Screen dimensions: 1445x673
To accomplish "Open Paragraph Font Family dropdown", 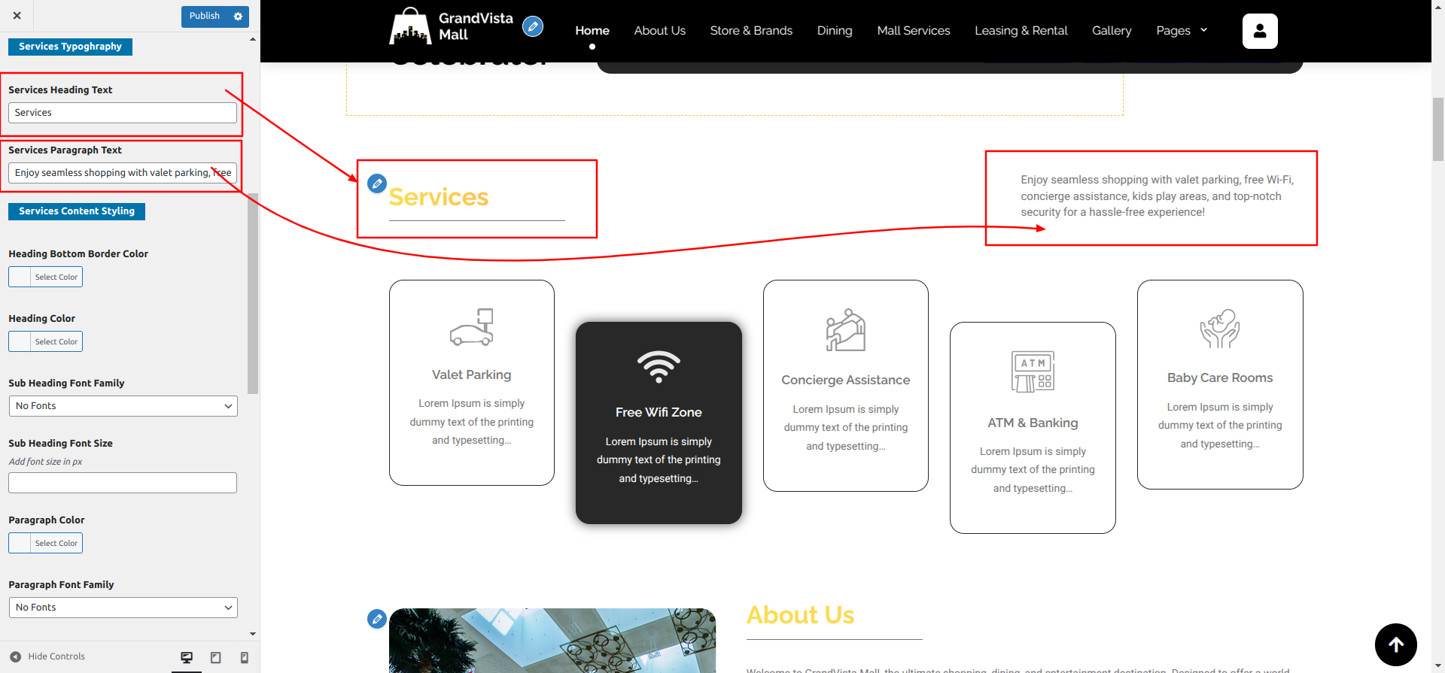I will [123, 608].
